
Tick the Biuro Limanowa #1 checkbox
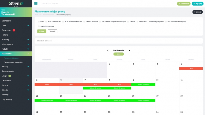[x=46, y=22]
